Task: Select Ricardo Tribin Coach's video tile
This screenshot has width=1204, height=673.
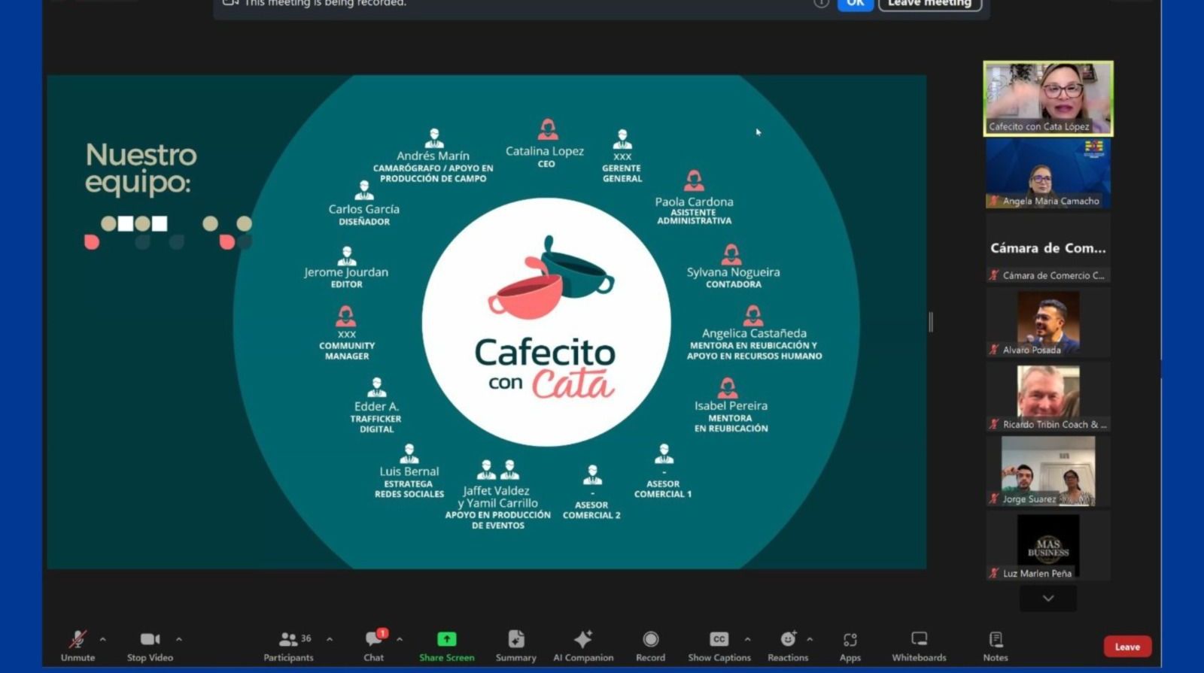Action: pyautogui.click(x=1048, y=397)
